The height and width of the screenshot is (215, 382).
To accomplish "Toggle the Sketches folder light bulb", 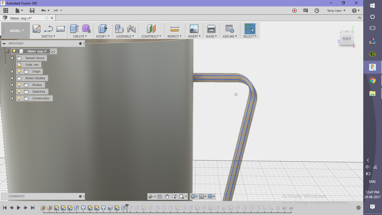I will [x=19, y=92].
